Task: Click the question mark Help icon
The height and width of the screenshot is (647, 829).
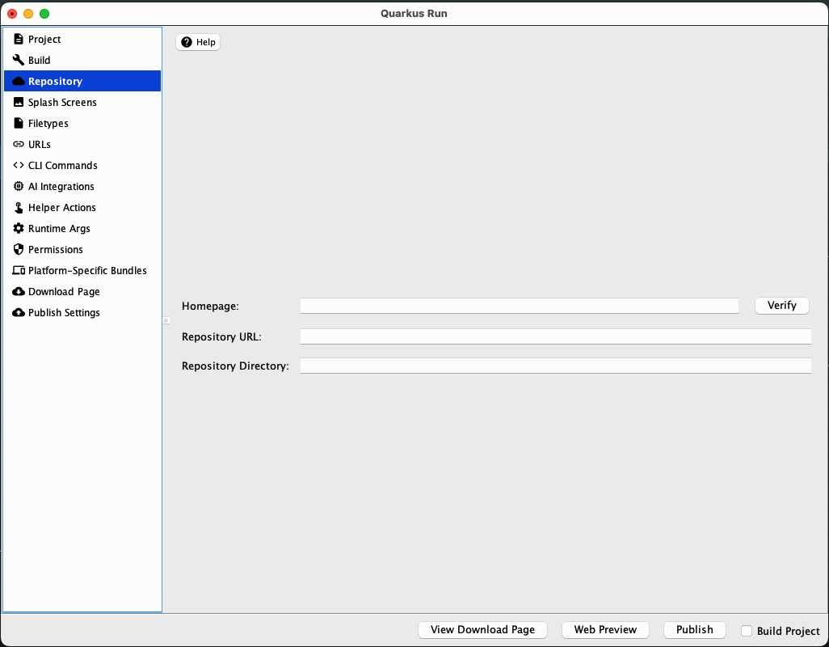Action: (x=187, y=42)
